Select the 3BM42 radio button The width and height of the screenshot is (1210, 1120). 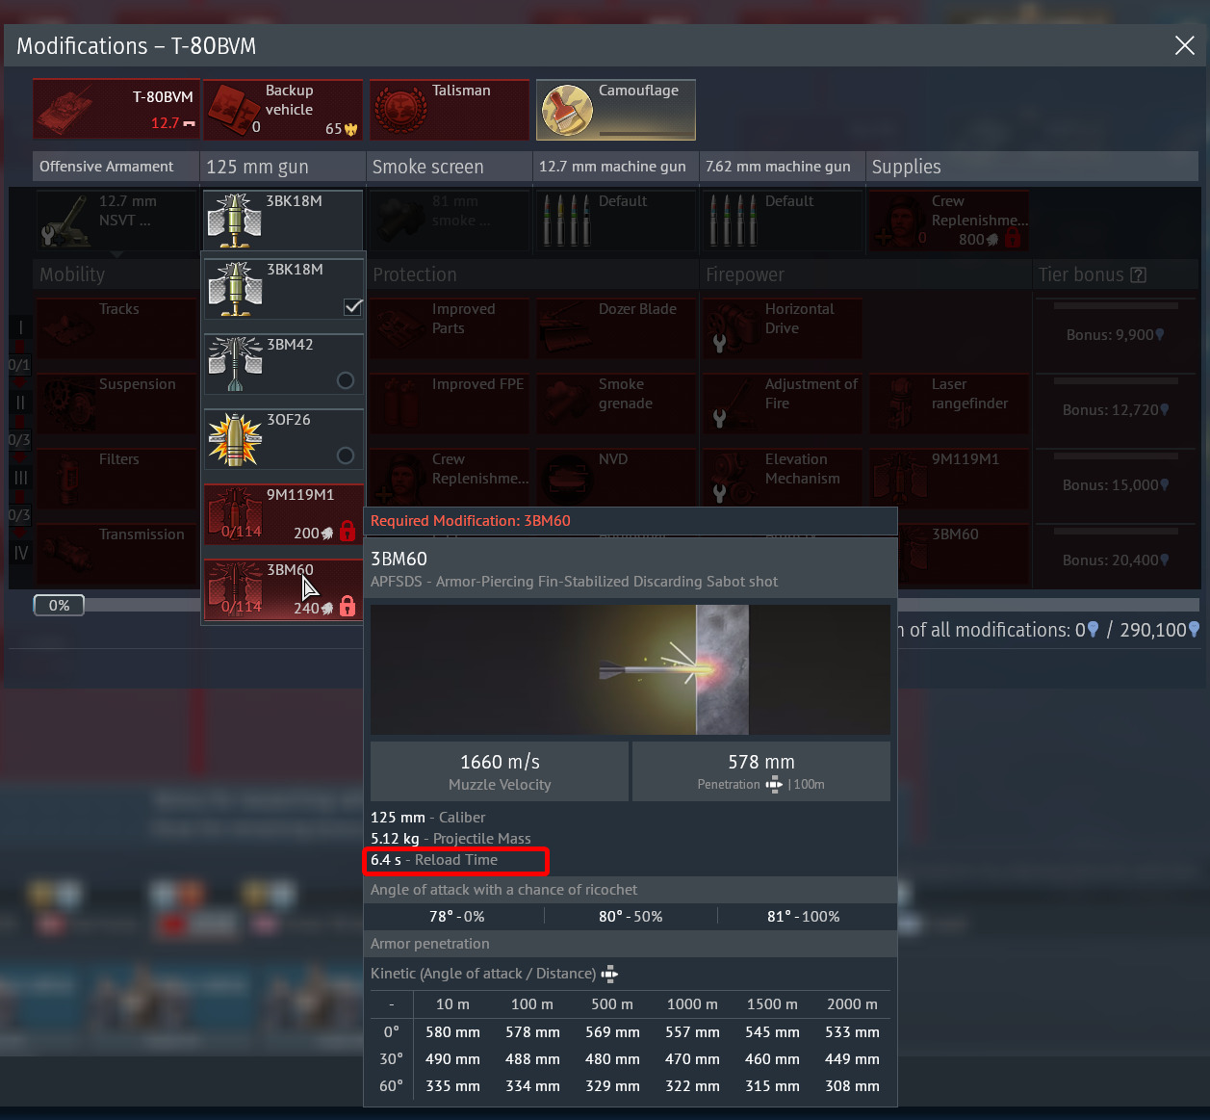pyautogui.click(x=346, y=380)
